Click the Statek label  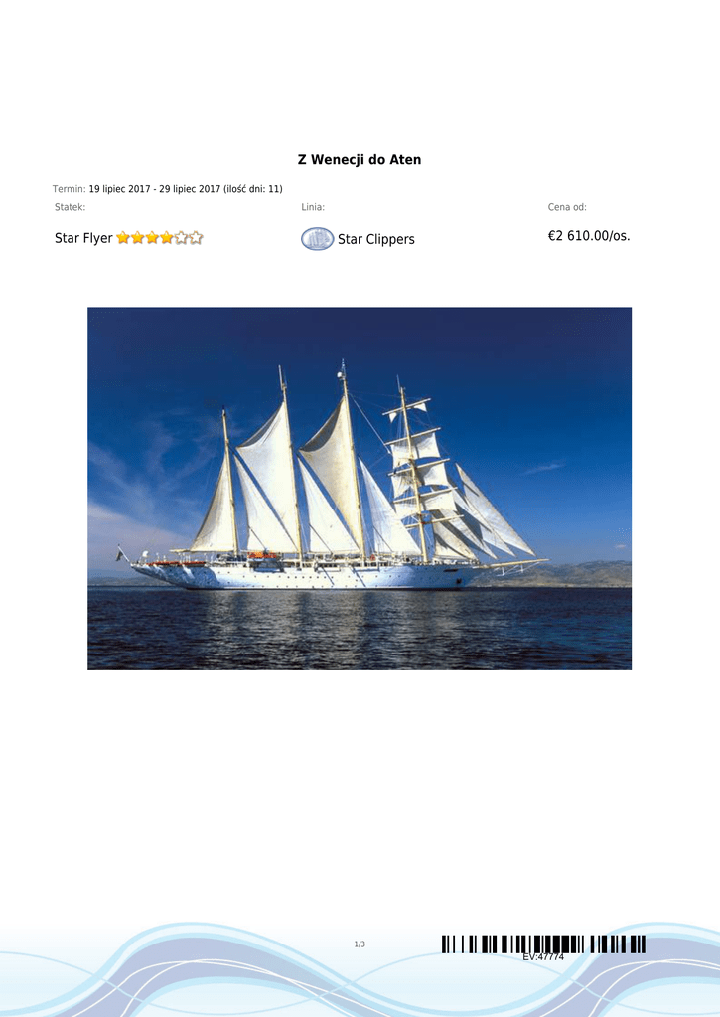[71, 207]
